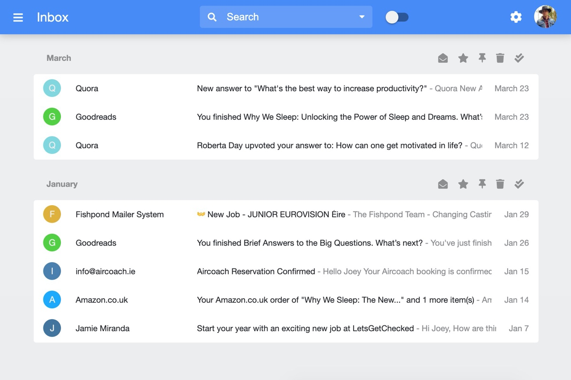Select the info@aircoach.ie avatar

[52, 271]
